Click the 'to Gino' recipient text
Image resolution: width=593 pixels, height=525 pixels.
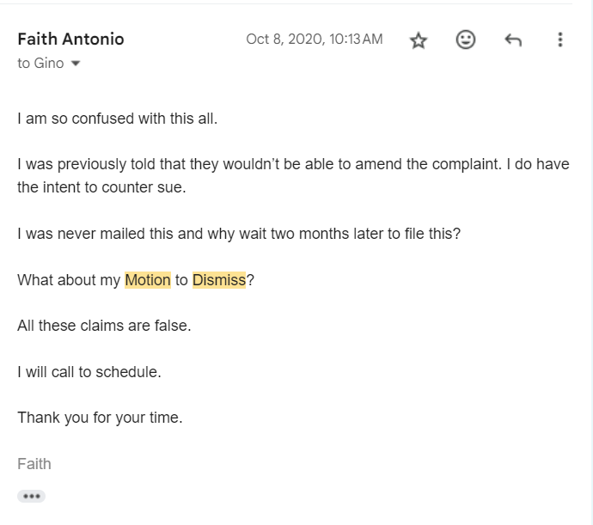pos(40,64)
